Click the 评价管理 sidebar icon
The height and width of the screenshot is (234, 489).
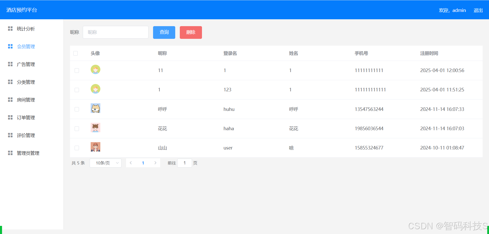coord(10,135)
